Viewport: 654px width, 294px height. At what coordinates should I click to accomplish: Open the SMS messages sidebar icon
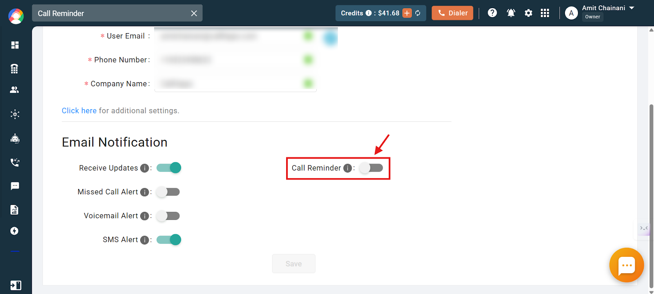click(x=15, y=186)
